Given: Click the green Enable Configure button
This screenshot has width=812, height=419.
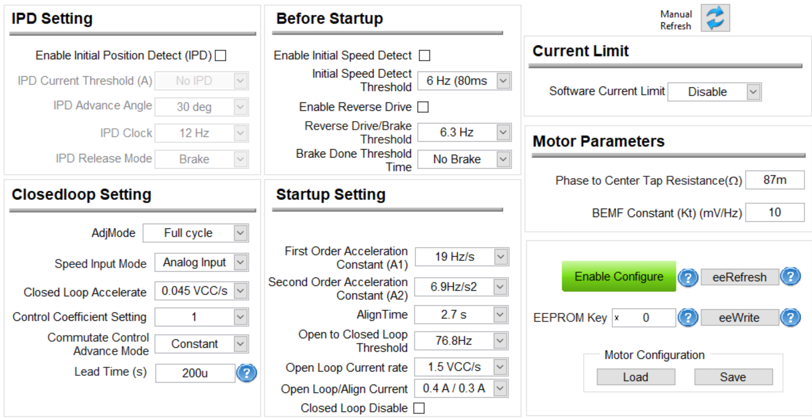Looking at the screenshot, I should tap(619, 276).
